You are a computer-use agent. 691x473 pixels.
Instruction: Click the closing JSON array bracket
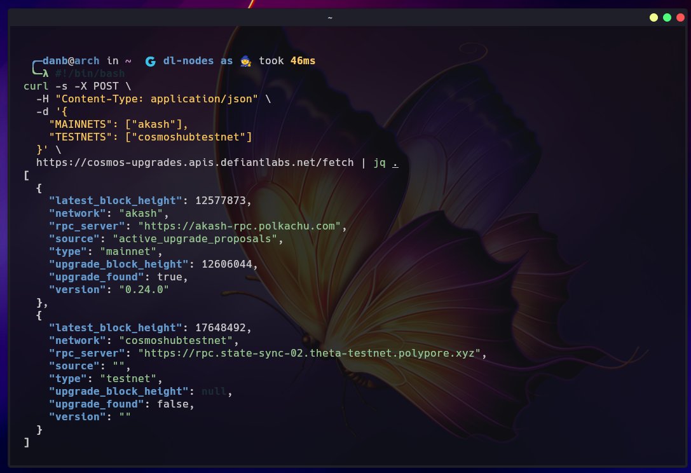tap(27, 442)
